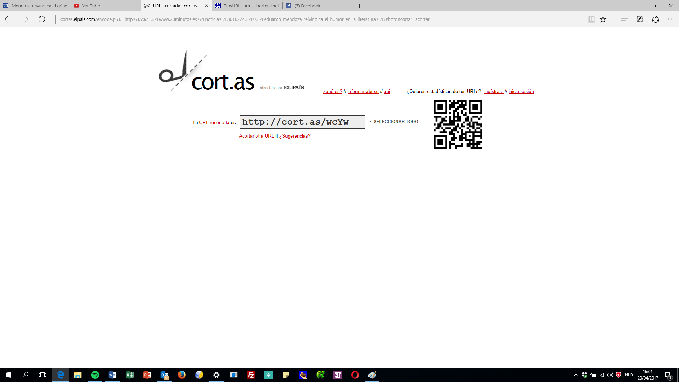679x382 pixels.
Task: Open the reading view book icon
Action: click(x=591, y=19)
